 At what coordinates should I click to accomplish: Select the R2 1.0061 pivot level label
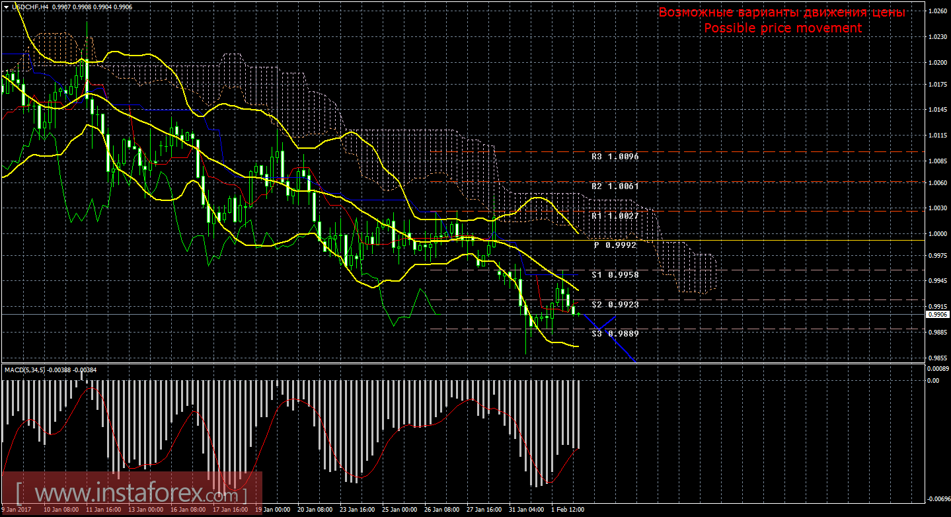pyautogui.click(x=615, y=186)
